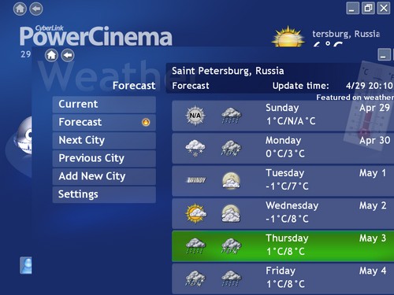Go to Next City
Screen dimensions: 394x295
point(104,141)
